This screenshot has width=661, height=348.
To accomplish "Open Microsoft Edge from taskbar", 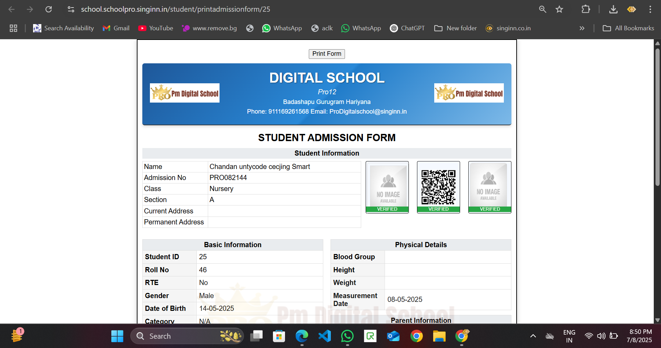I will point(302,336).
